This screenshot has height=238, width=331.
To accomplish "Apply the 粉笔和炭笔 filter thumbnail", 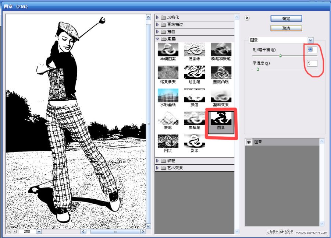I will tap(221, 49).
